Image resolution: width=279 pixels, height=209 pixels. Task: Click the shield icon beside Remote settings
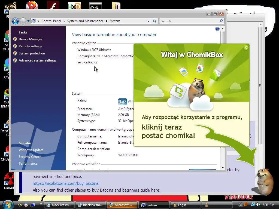click(15, 46)
